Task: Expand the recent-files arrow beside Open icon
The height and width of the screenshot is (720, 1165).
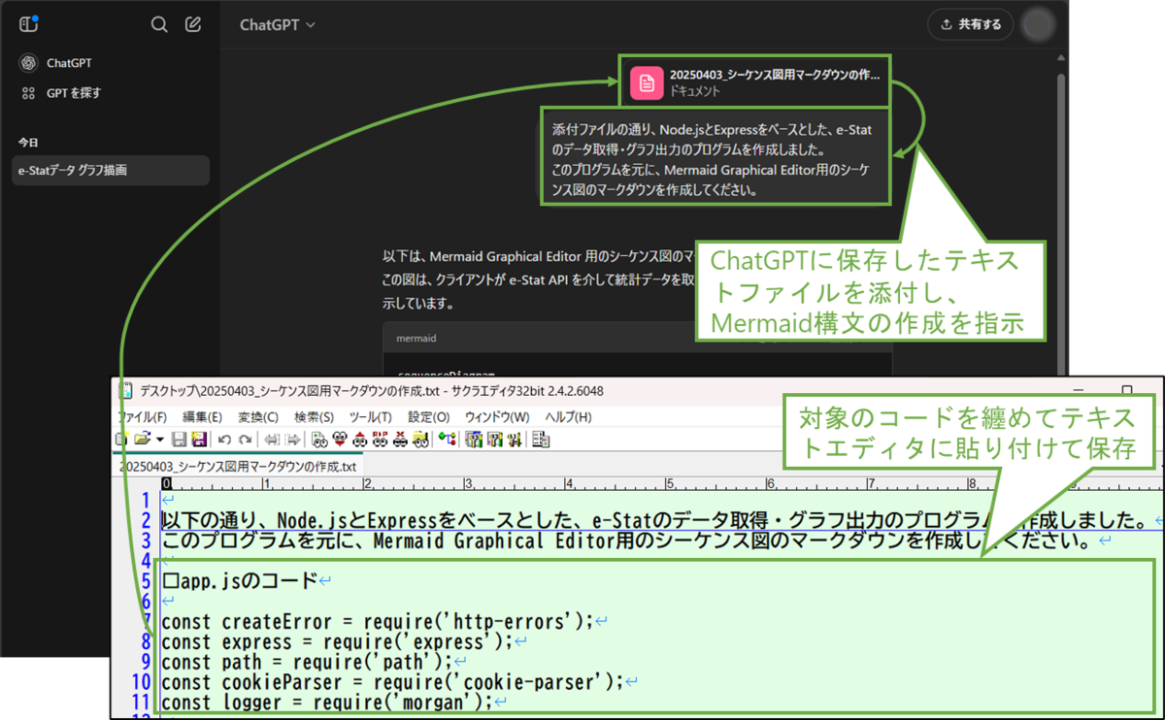Action: [x=159, y=440]
